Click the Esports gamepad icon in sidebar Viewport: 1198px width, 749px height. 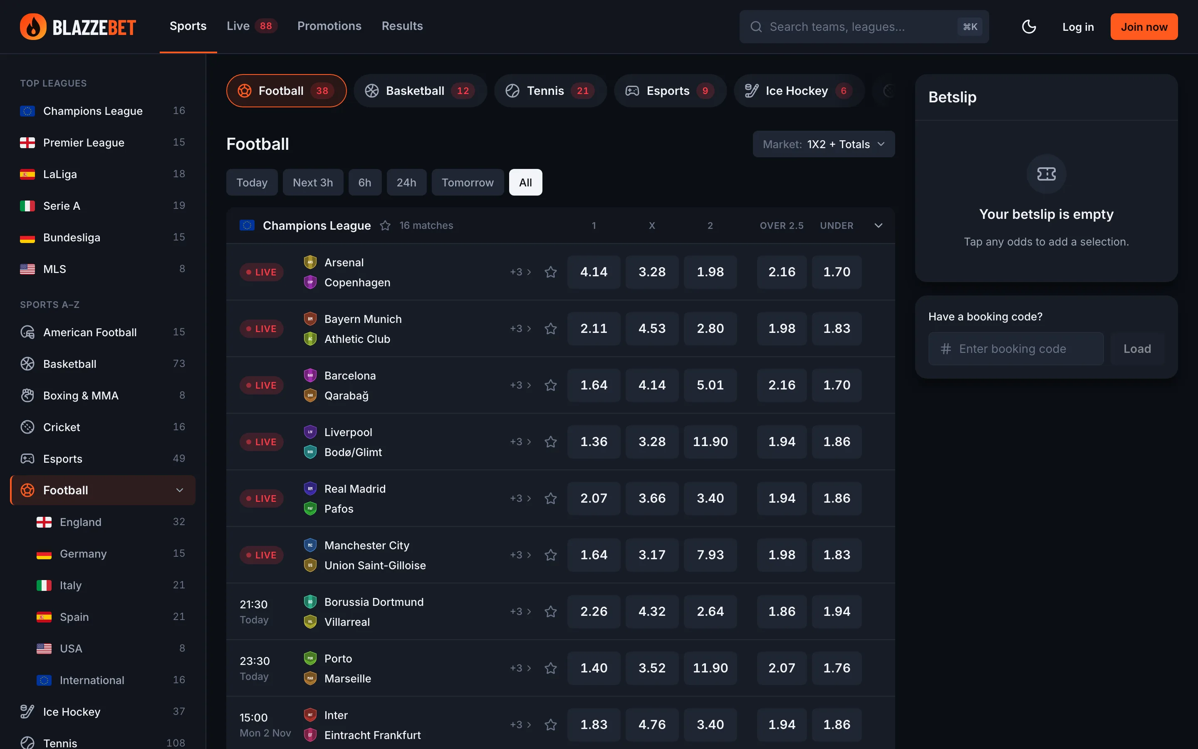point(28,459)
